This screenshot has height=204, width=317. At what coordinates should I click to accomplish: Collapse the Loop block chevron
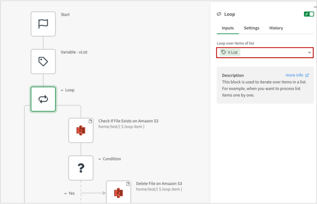click(62, 90)
